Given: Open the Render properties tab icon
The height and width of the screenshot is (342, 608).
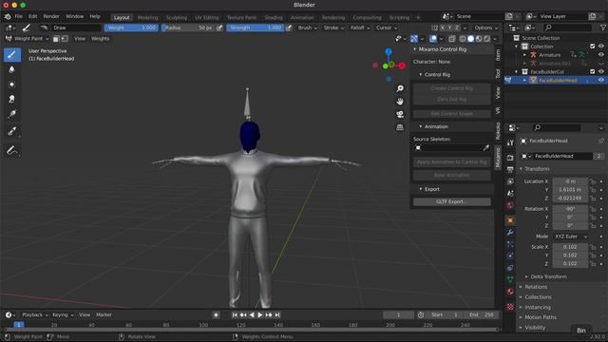Looking at the screenshot, I should point(510,158).
